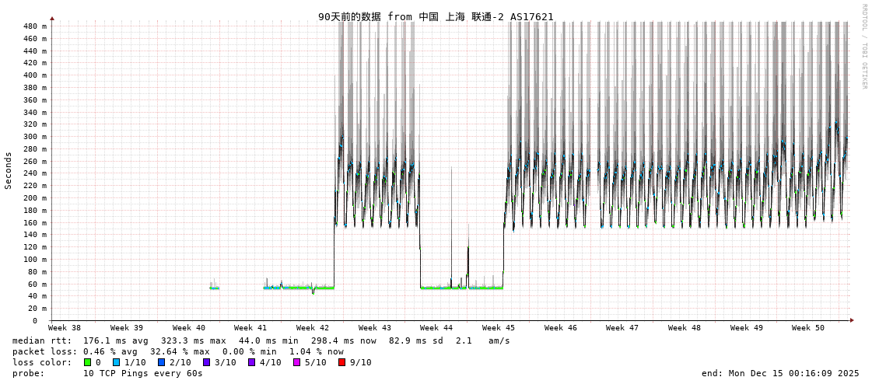Click the graph title mentioning AS17621
Image resolution: width=872 pixels, height=384 pixels.
(x=436, y=16)
